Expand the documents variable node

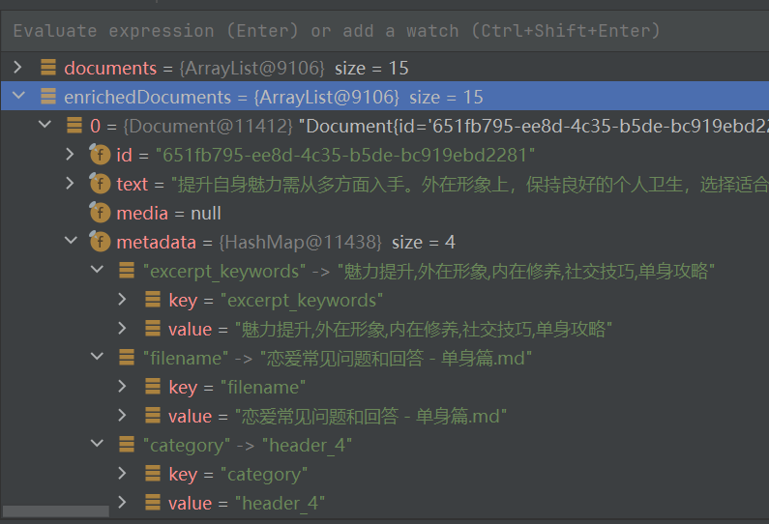(18, 67)
